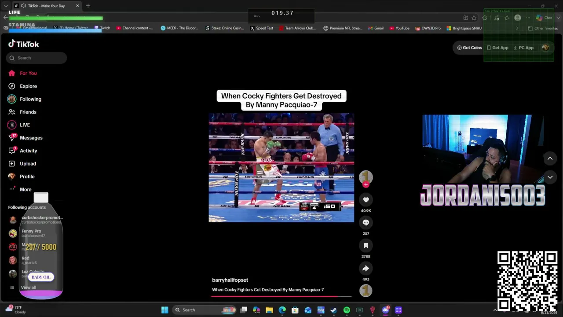Open Microsoft Store from the taskbar
The width and height of the screenshot is (563, 317).
click(295, 310)
